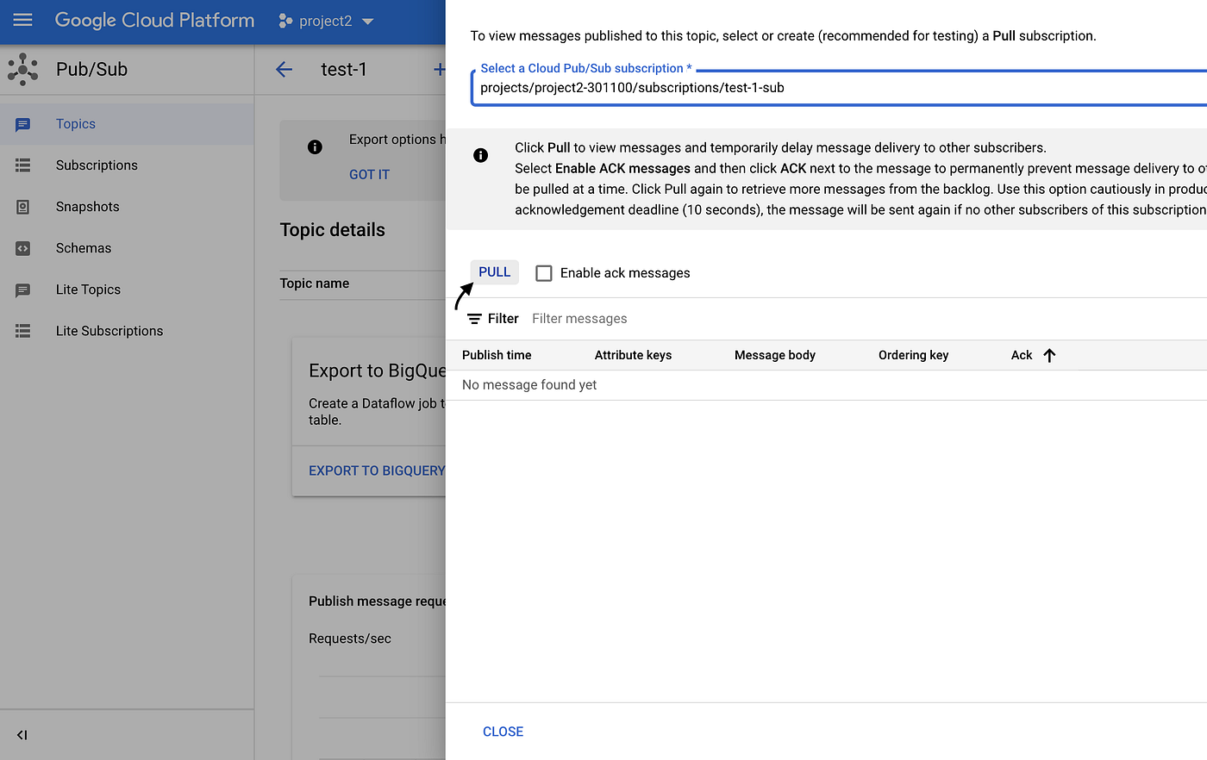This screenshot has width=1207, height=760.
Task: Click the Lite Topics icon in sidebar
Action: click(23, 290)
